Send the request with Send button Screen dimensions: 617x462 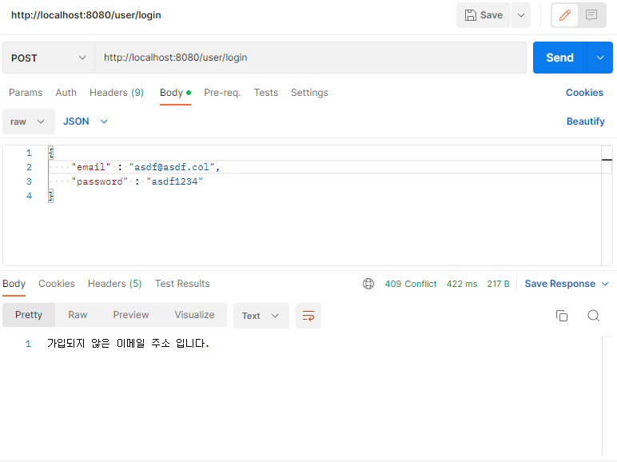coord(559,58)
